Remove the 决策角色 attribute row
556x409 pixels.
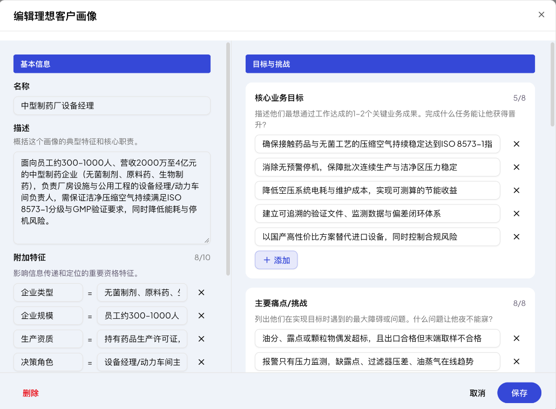coord(201,362)
